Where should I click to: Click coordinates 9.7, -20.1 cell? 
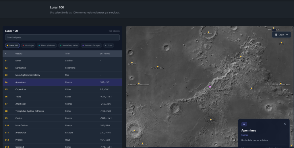105,89
